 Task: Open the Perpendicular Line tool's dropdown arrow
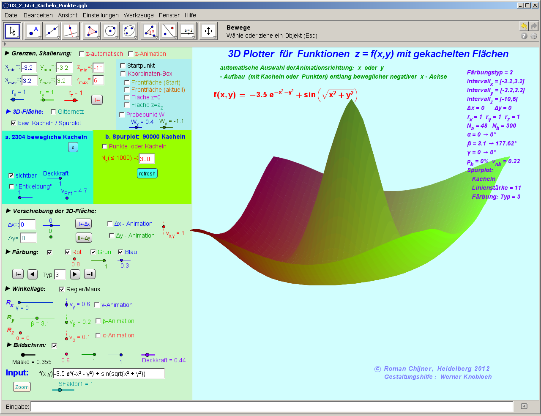pyautogui.click(x=77, y=38)
